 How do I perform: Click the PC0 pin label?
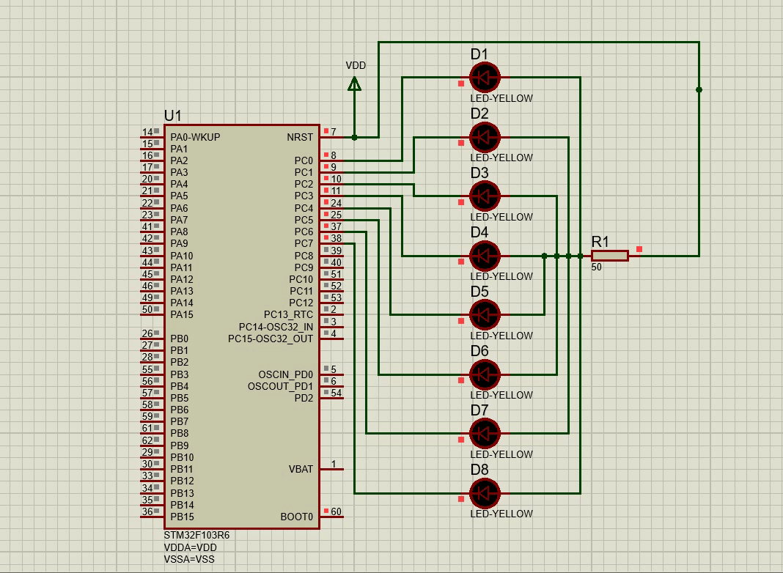pyautogui.click(x=304, y=160)
